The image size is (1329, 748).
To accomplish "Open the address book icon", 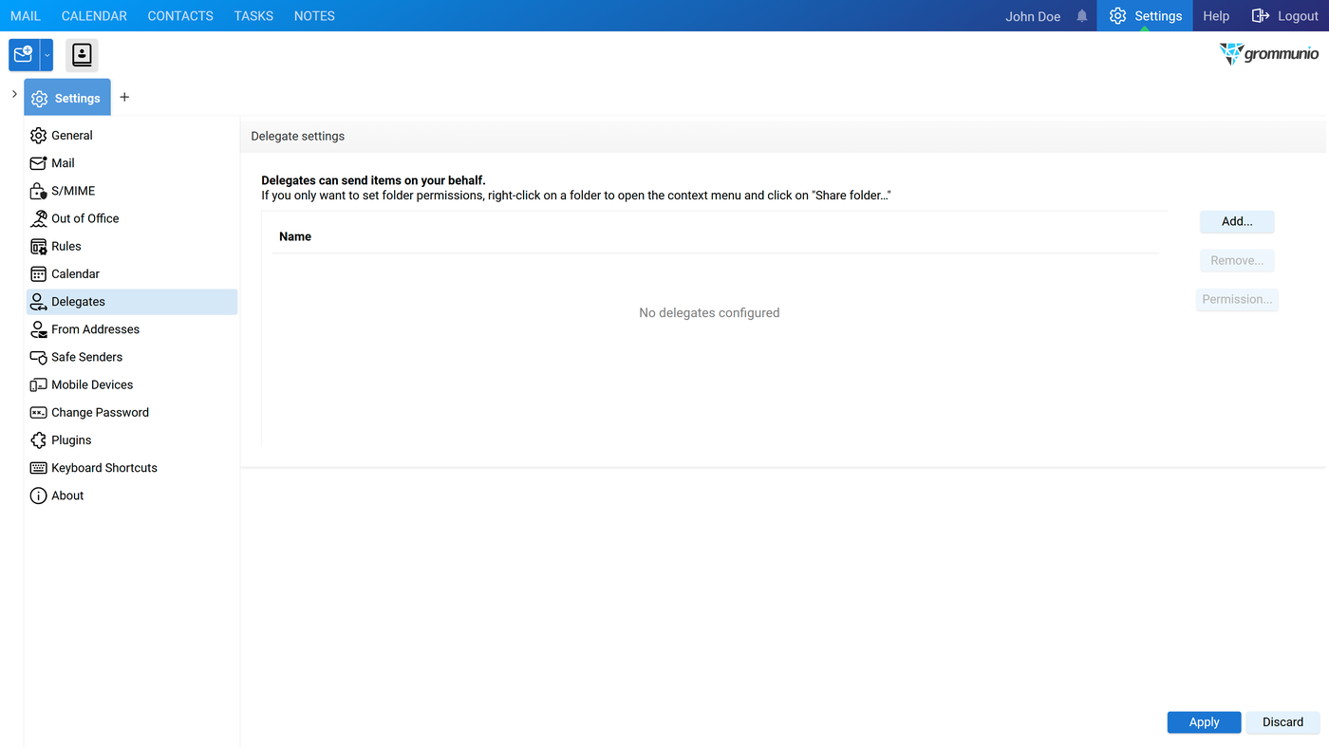I will coord(82,55).
